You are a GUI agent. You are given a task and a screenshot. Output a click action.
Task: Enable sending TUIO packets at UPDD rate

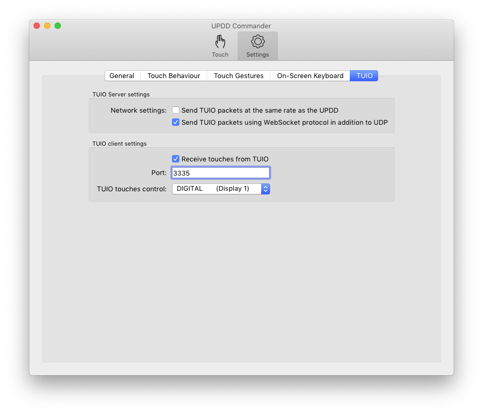click(176, 111)
